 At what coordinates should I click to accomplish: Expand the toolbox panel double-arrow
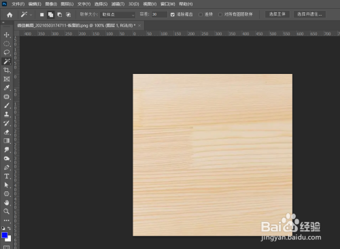coord(3,22)
